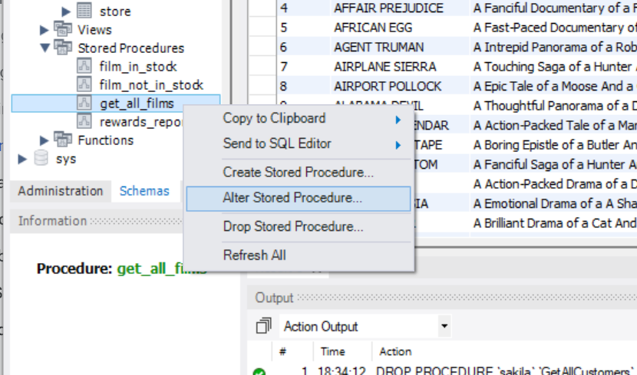The image size is (637, 375).
Task: Select the Functions label in tree
Action: coord(106,140)
